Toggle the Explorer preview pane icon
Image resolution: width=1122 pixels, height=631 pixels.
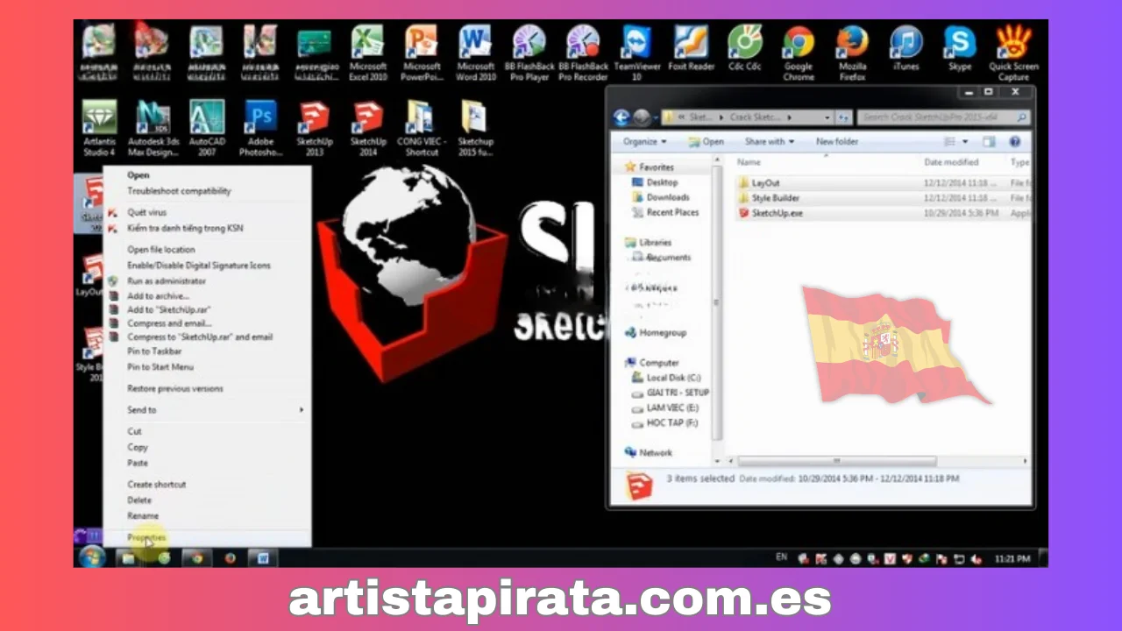click(x=990, y=141)
